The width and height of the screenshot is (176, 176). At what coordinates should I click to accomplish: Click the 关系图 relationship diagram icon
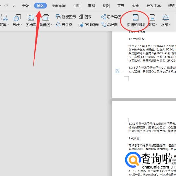click(64, 25)
